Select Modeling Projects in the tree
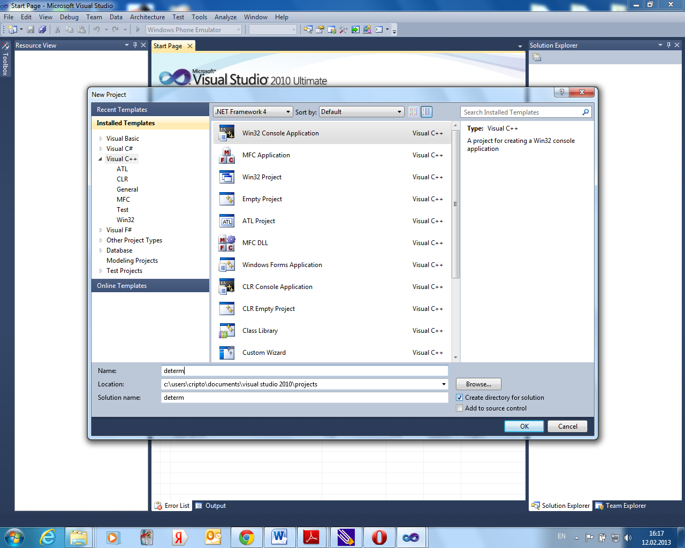 [132, 261]
